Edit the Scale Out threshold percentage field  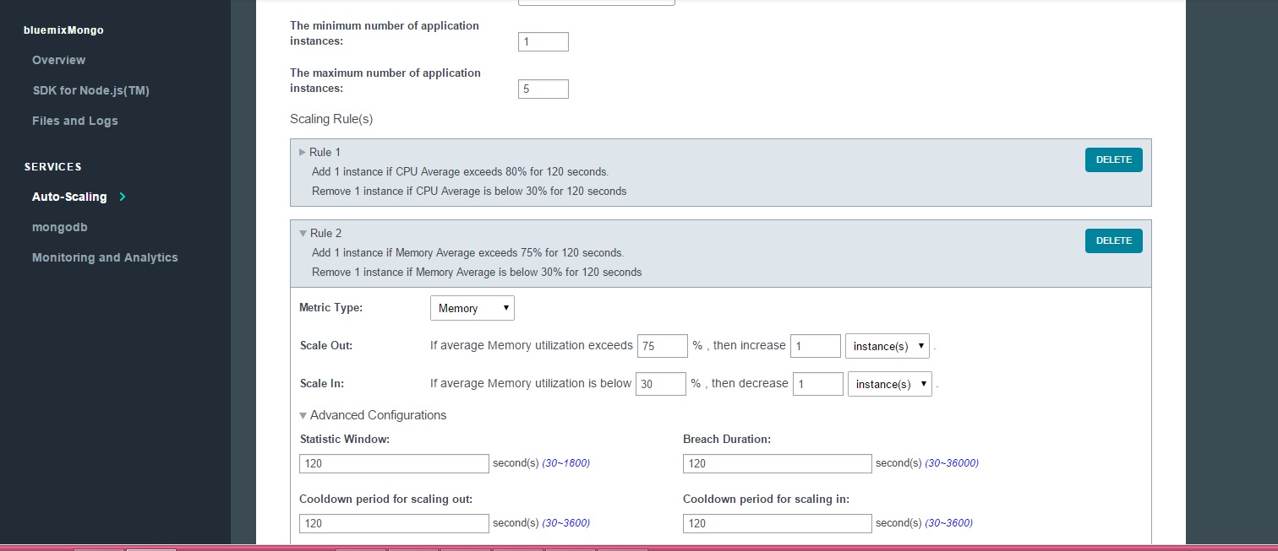pos(662,346)
